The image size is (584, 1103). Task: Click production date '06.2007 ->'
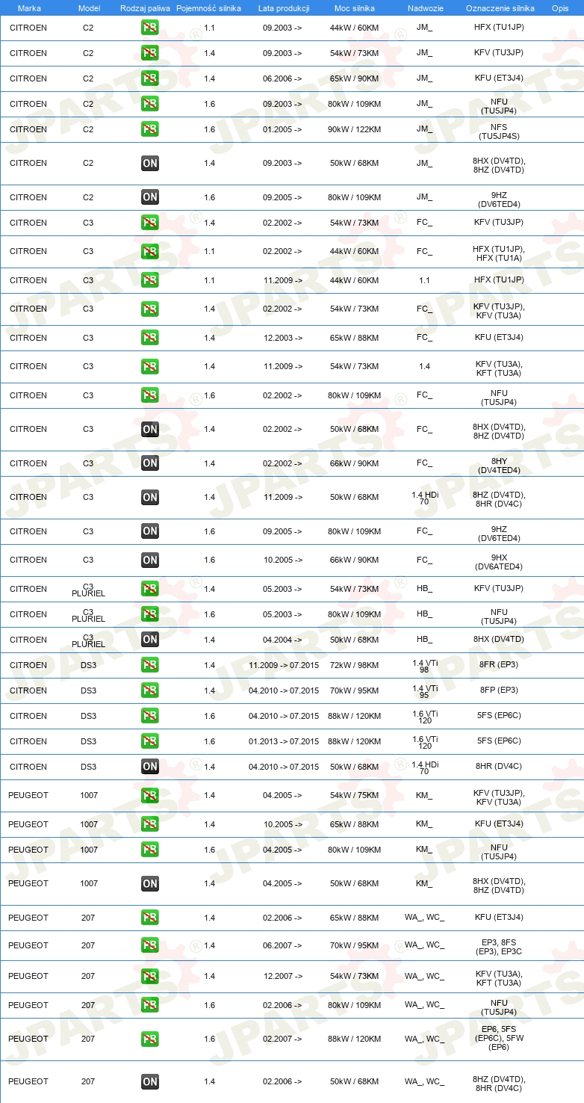(x=282, y=945)
